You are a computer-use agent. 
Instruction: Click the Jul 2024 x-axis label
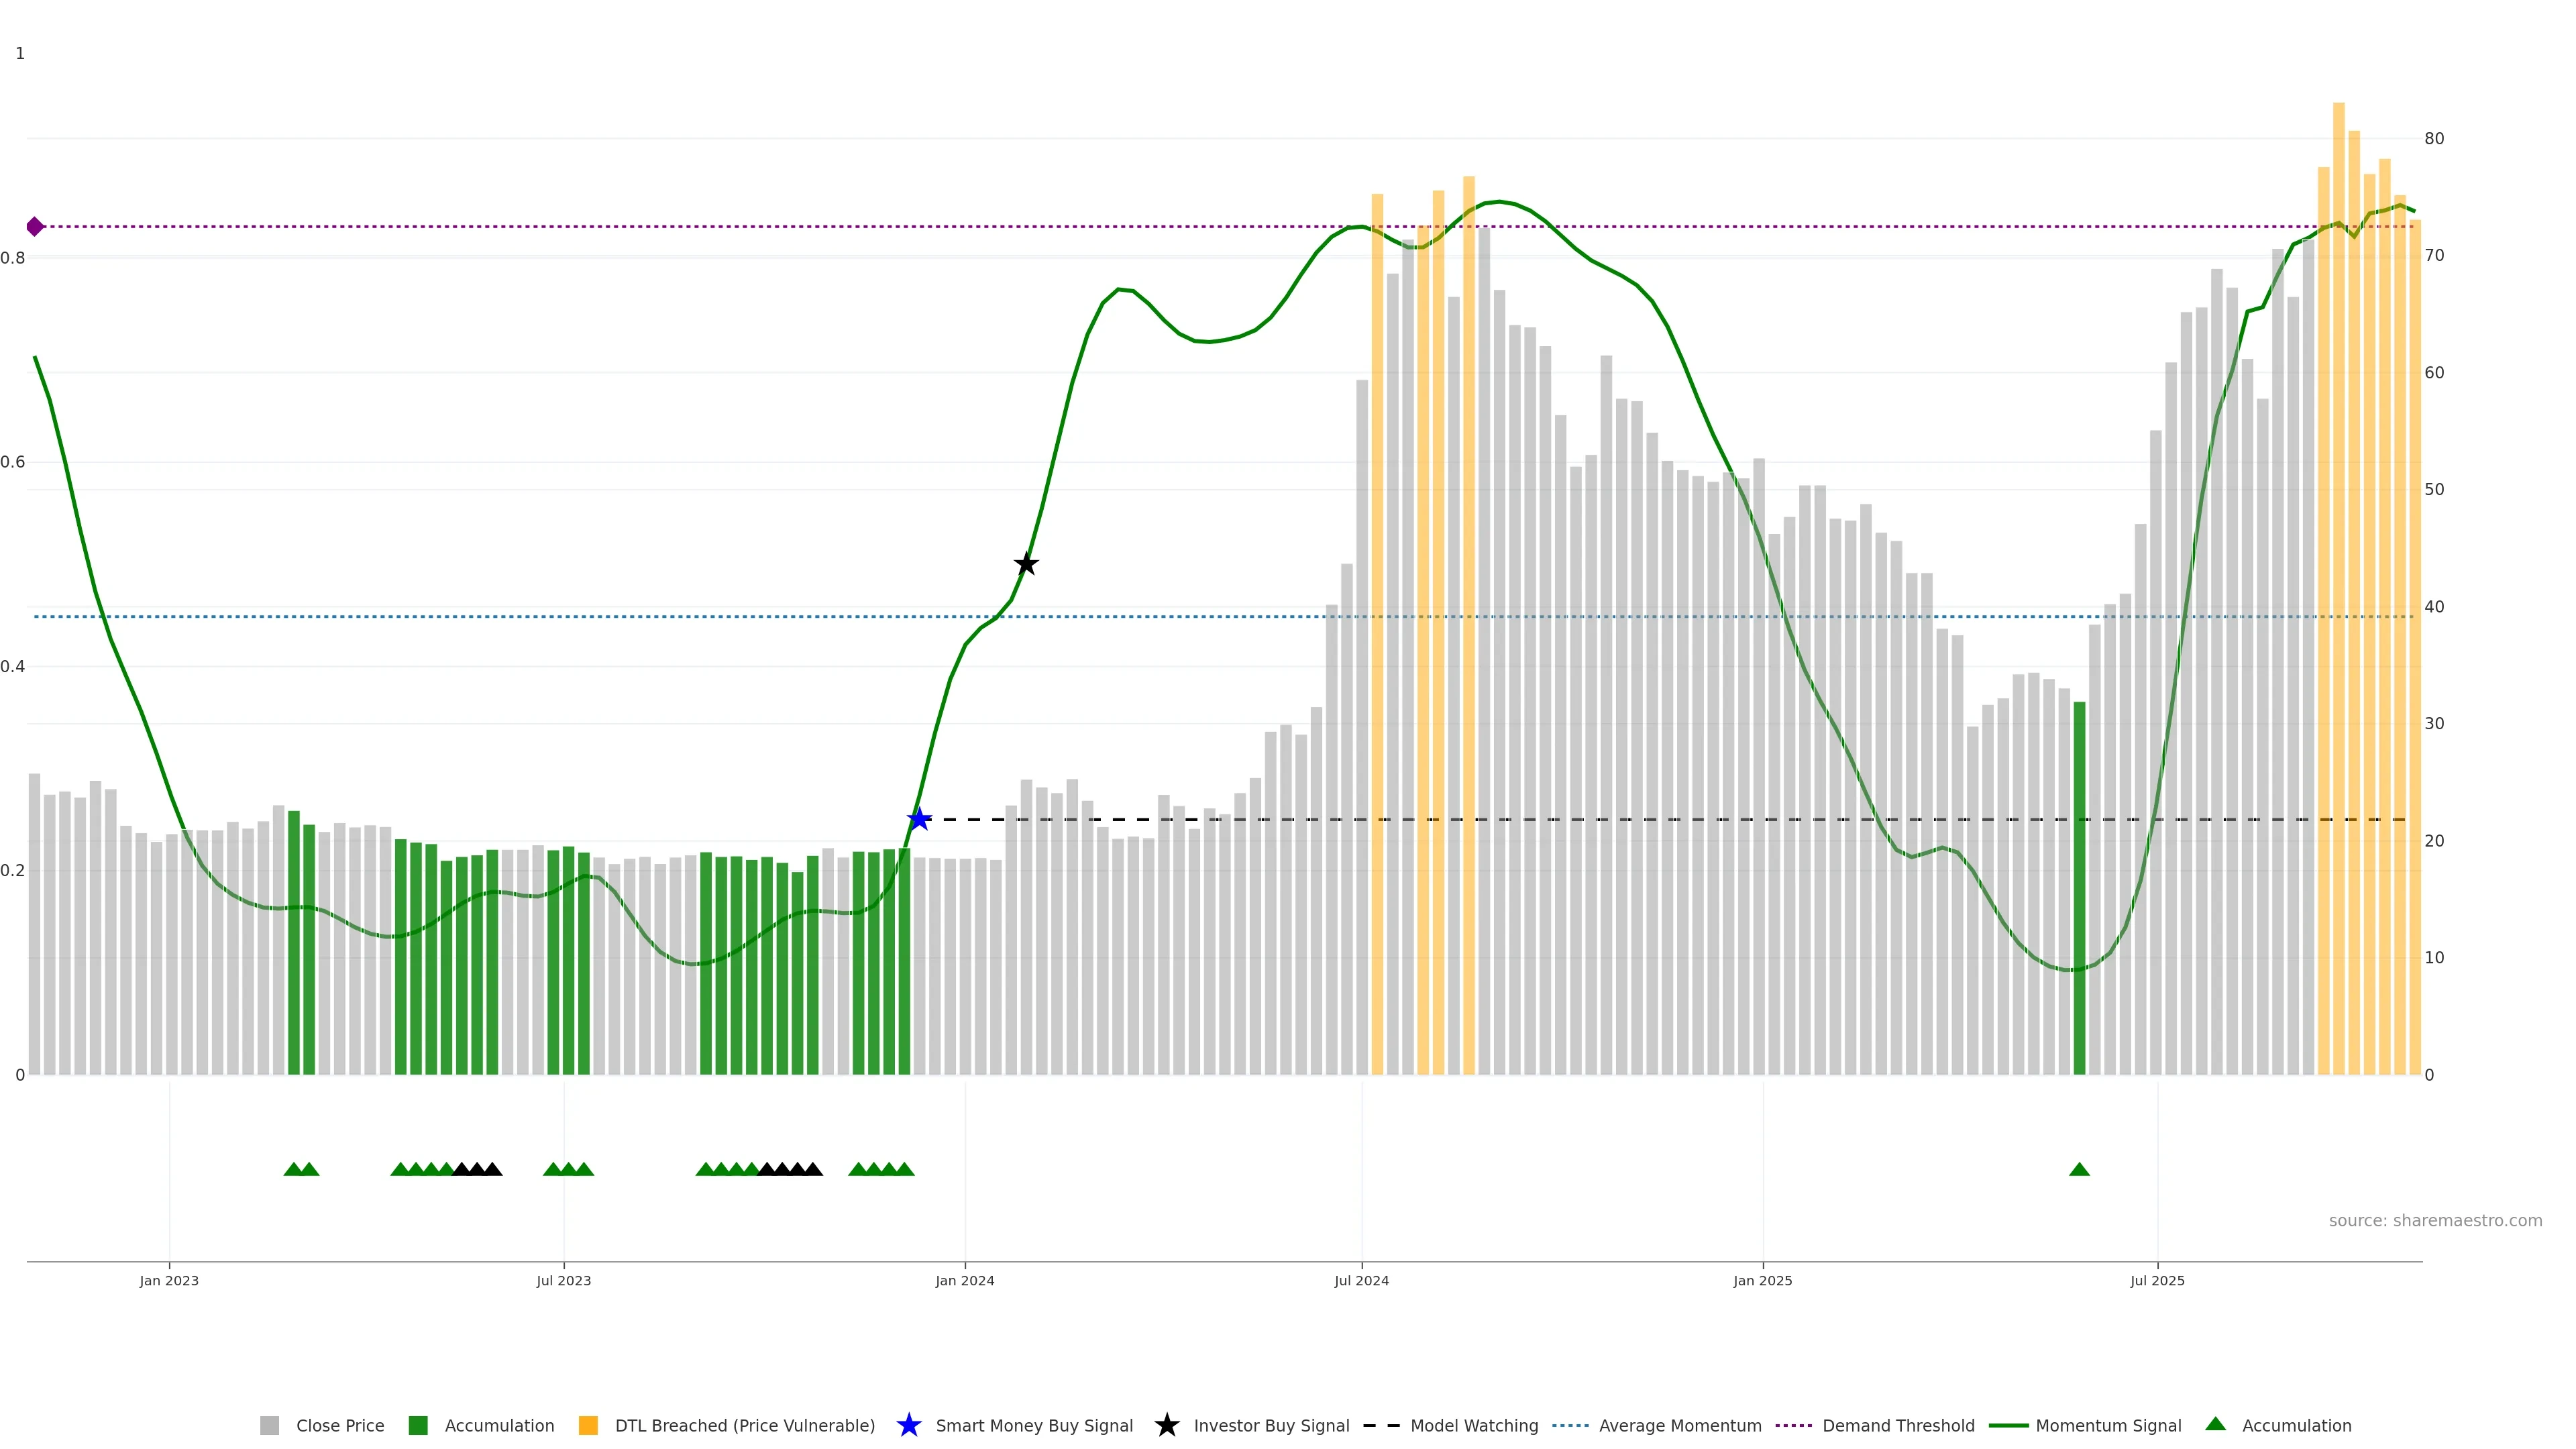[x=1361, y=1280]
